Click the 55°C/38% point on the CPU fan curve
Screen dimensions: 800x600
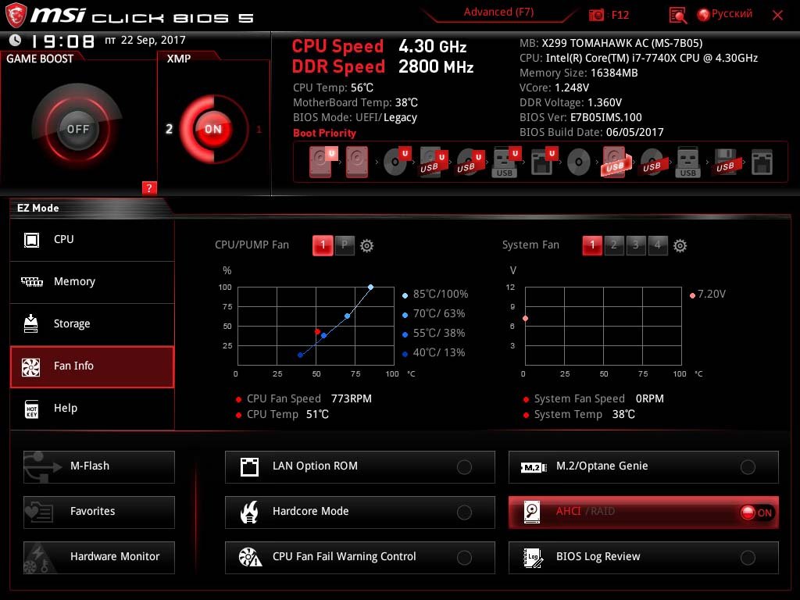(324, 336)
